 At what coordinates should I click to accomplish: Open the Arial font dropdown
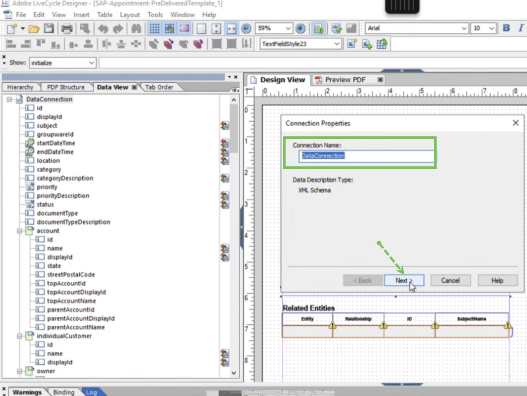(x=464, y=28)
